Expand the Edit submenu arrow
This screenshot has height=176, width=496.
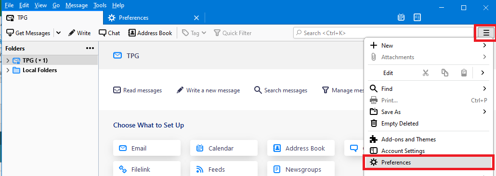[483, 73]
